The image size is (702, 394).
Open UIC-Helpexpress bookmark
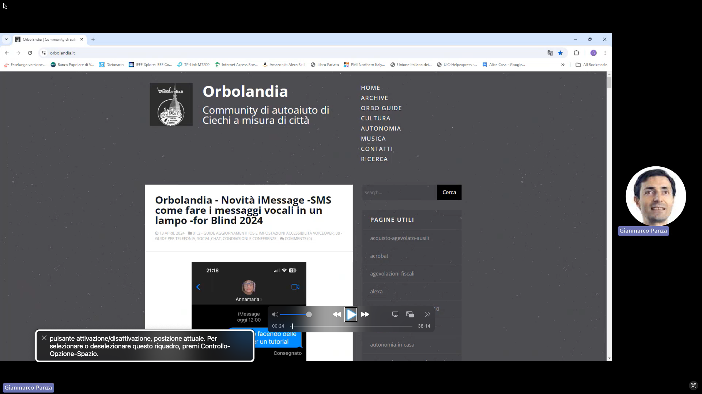(457, 65)
